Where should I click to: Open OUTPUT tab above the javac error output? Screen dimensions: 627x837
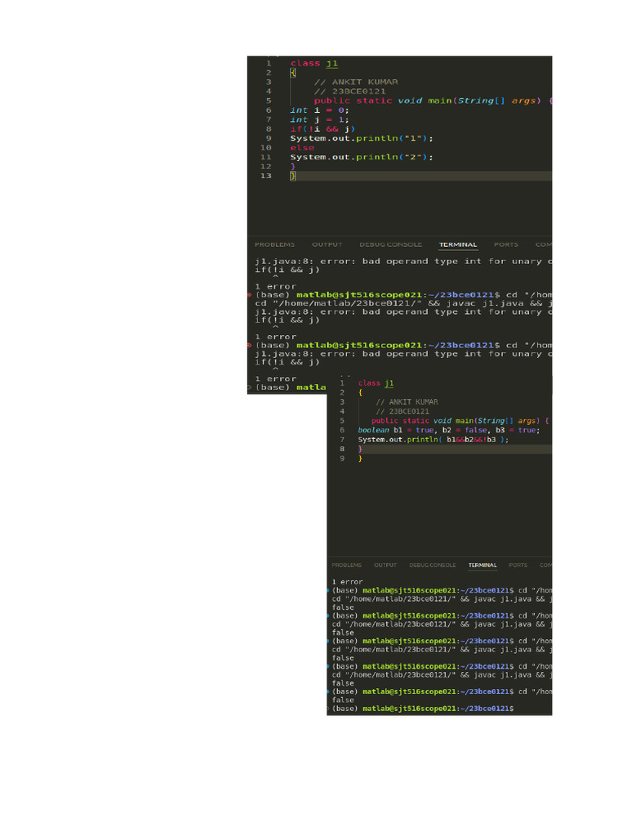327,244
